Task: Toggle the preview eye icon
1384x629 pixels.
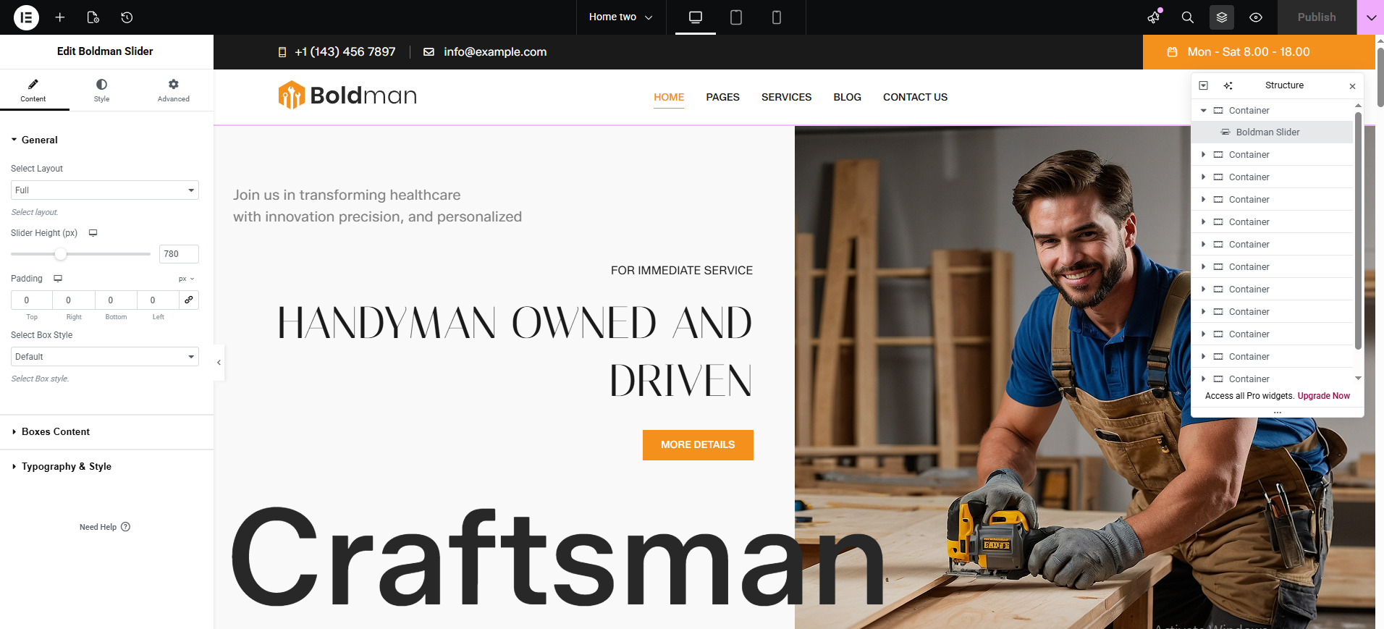Action: click(x=1256, y=17)
